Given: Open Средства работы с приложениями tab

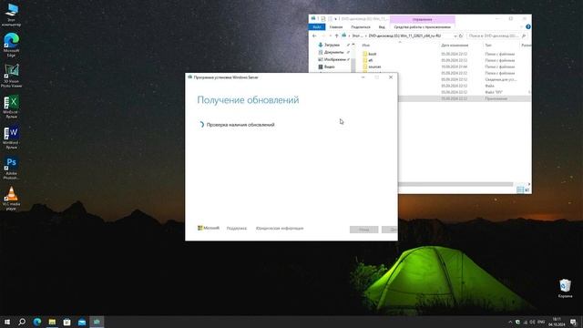Looking at the screenshot, I should (422, 26).
